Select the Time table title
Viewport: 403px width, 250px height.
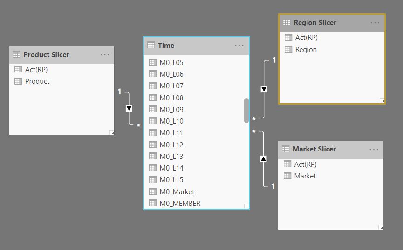pyautogui.click(x=166, y=46)
